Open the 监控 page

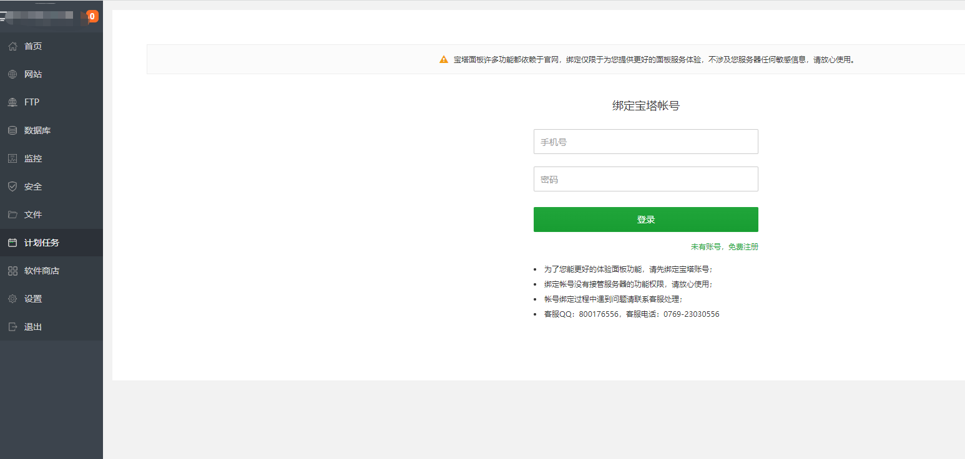[51, 158]
